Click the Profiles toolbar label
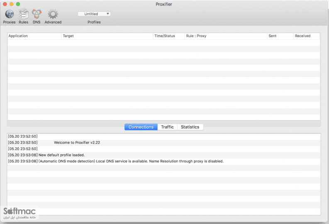The image size is (329, 224). [x=94, y=22]
